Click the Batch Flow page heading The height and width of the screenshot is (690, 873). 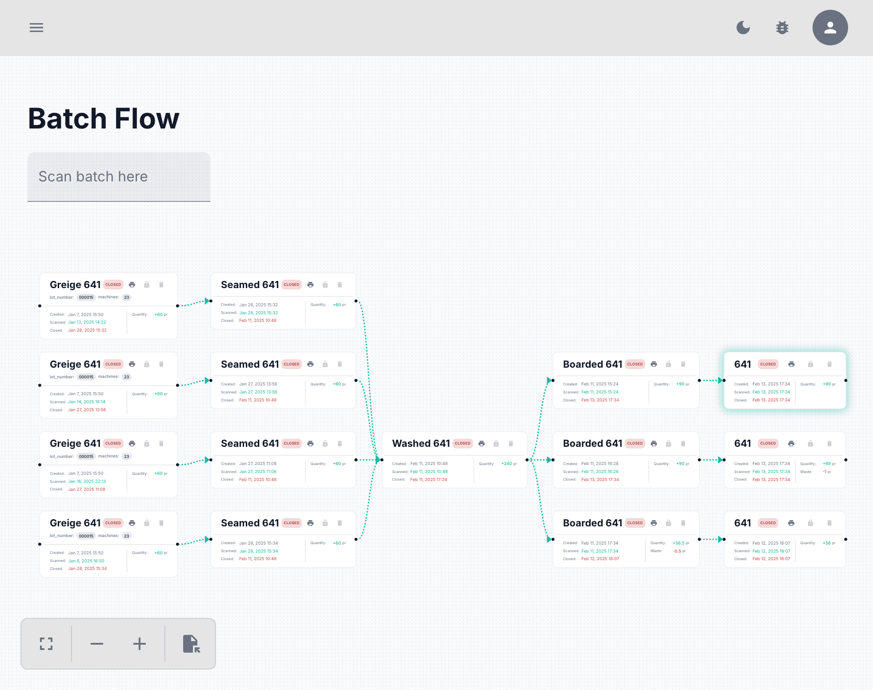click(x=104, y=119)
